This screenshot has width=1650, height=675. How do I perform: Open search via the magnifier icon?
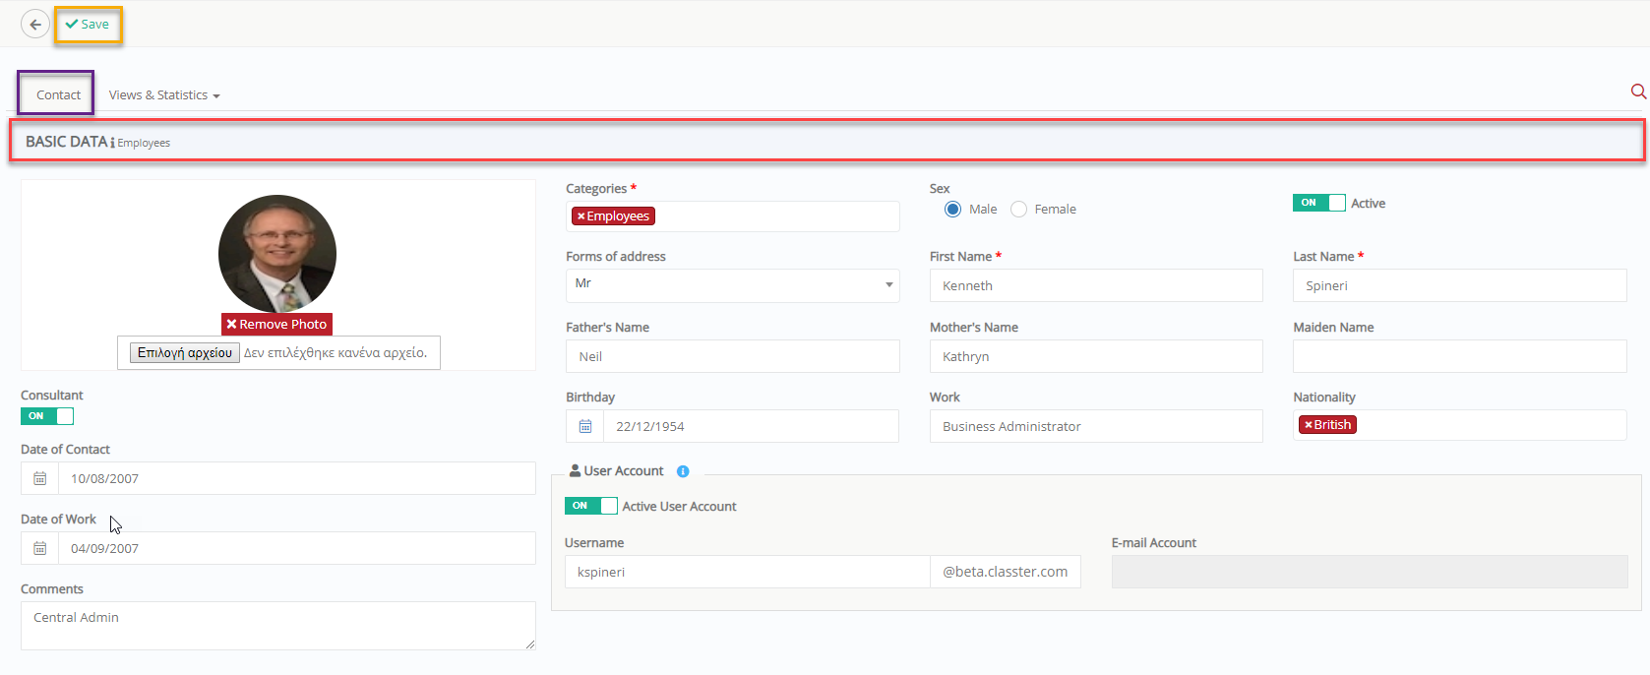coord(1638,92)
